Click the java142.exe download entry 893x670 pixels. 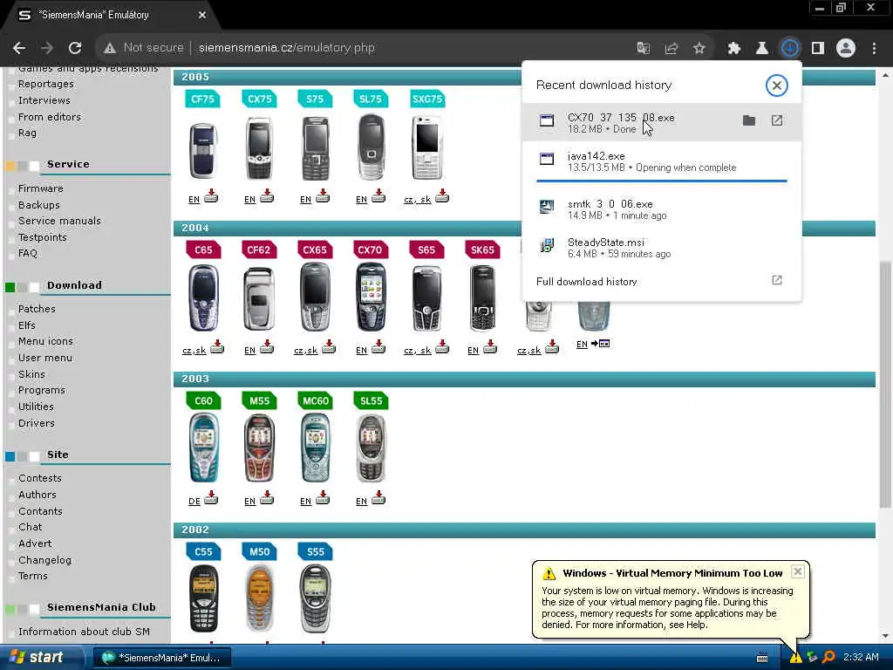click(661, 161)
